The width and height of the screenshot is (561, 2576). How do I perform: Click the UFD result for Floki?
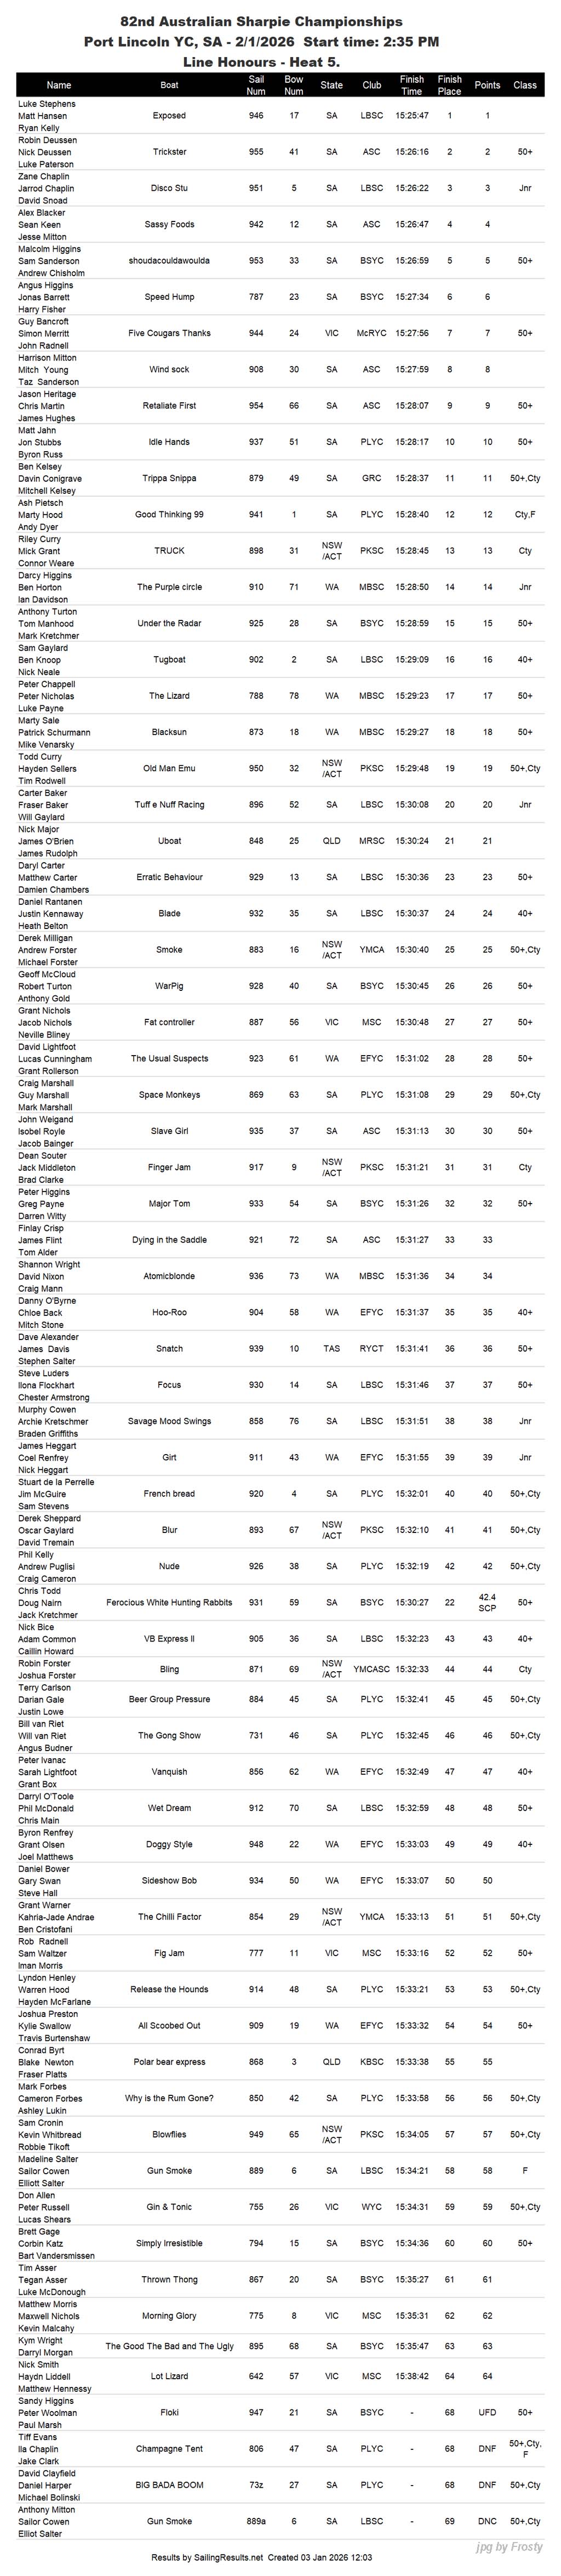487,2412
